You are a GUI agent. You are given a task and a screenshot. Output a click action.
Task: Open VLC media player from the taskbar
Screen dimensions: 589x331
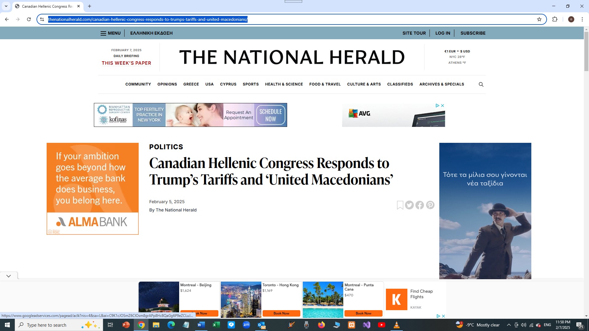tap(397, 325)
